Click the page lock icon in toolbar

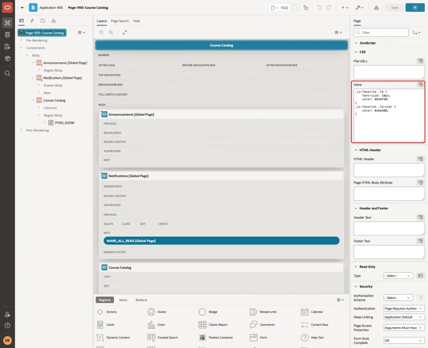[x=306, y=8]
